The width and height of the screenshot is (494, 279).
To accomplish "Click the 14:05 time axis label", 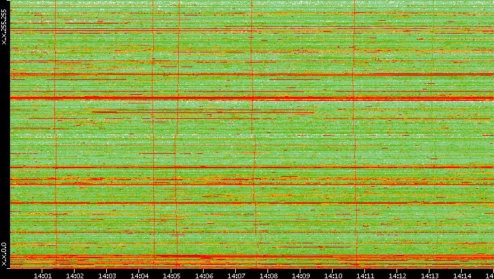I will (171, 276).
